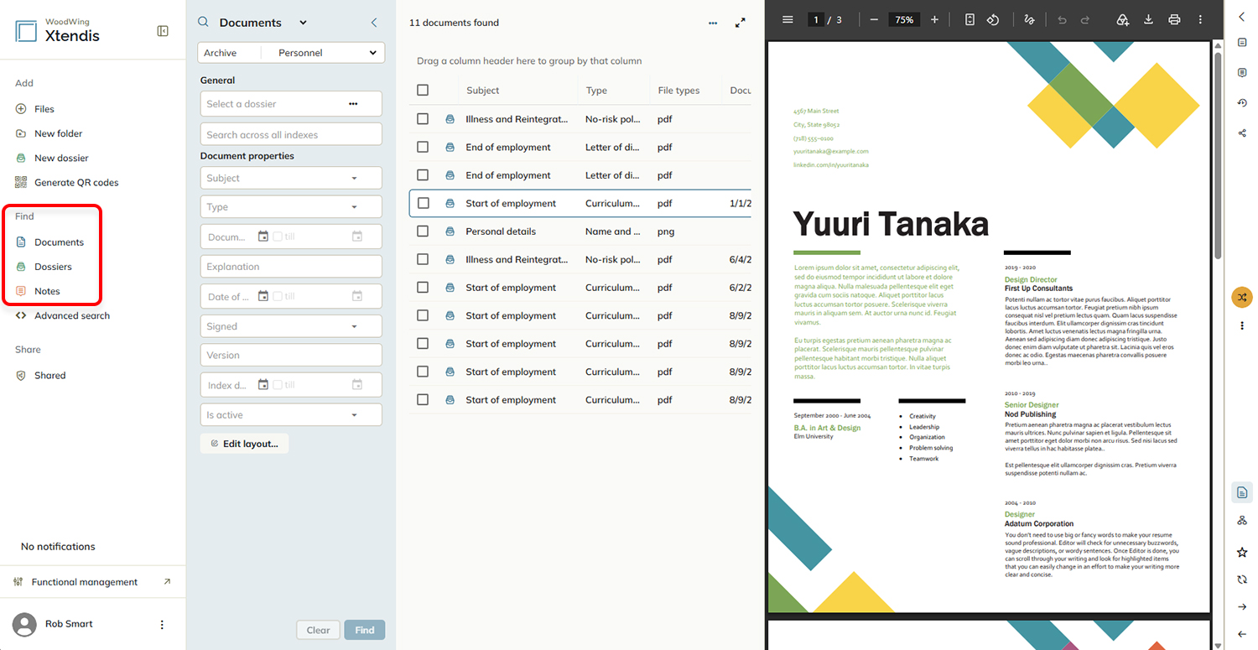
Task: Check the first Illness and Reintegration row
Action: click(x=423, y=119)
